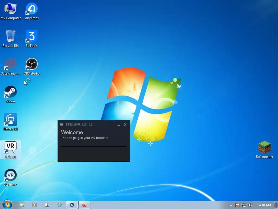Select the Riftcat 2.0 desktop shortcut
This screenshot has width=278, height=209.
[x=11, y=122]
